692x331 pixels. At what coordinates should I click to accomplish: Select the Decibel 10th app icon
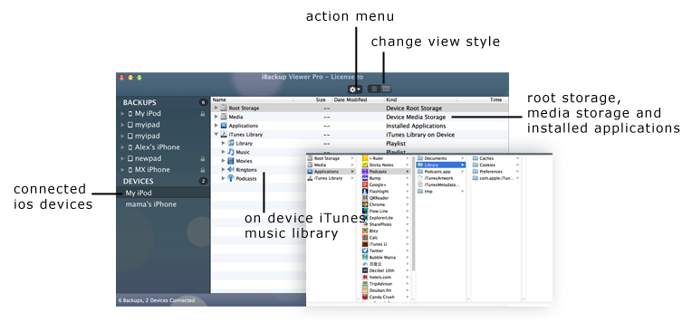click(365, 270)
